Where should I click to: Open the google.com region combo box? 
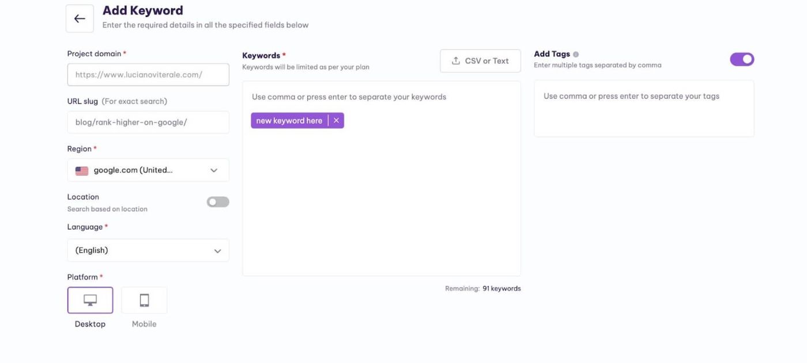pyautogui.click(x=148, y=170)
